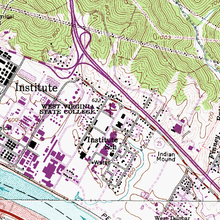The width and height of the screenshot is (220, 220).
Task: Click the "1003" hilltop elevation label
Action: [x=164, y=37]
